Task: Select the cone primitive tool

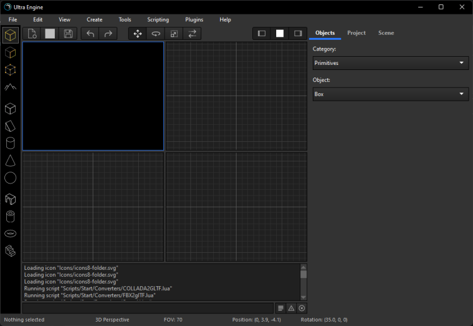Action: (10, 161)
